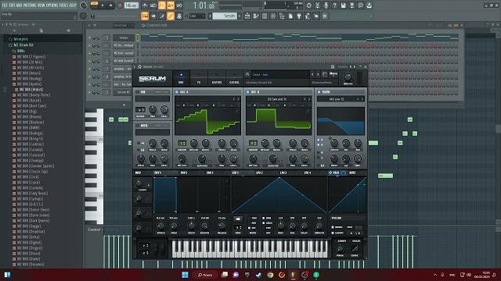Toggle the OSC A enable switch
The height and width of the screenshot is (281, 501).
pyautogui.click(x=177, y=92)
